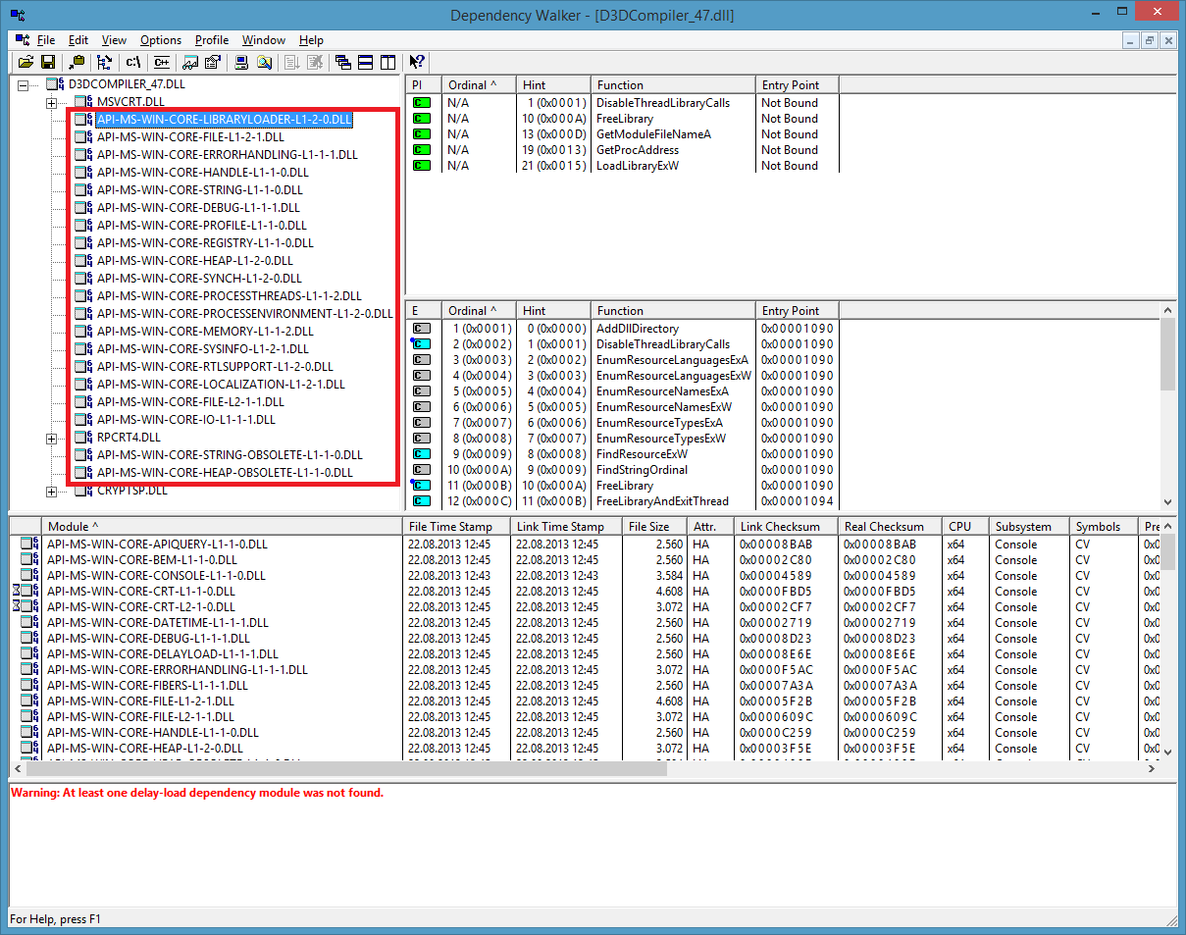Sort by File Time Stamp column header
The width and height of the screenshot is (1186, 935).
[x=457, y=527]
